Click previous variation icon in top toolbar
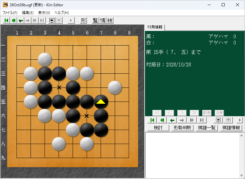Screen dimensions: 245x179 click(x=52, y=20)
